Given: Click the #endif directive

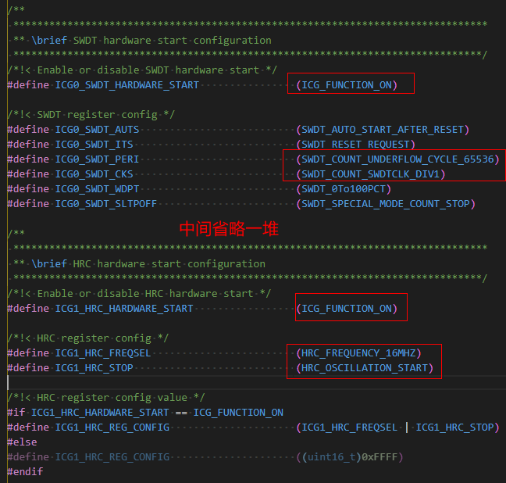Looking at the screenshot, I should (x=25, y=472).
